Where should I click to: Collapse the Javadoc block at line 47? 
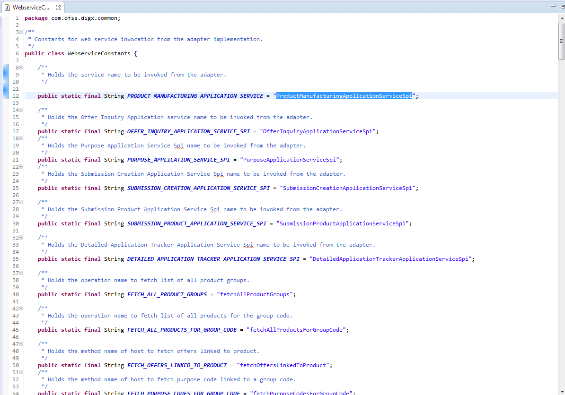tap(21, 343)
